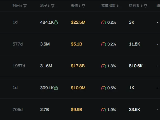The height and width of the screenshot is (120, 160).
Task: Click blue chip index 3.2%
Action: tap(111, 44)
